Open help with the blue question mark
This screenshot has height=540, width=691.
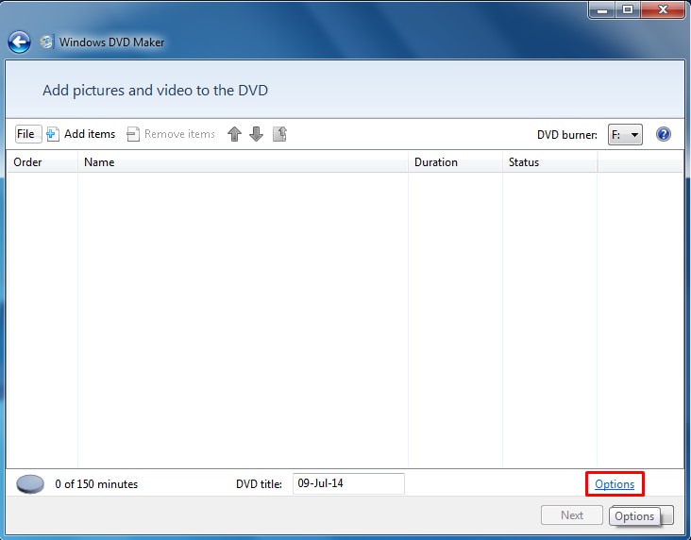(x=664, y=134)
